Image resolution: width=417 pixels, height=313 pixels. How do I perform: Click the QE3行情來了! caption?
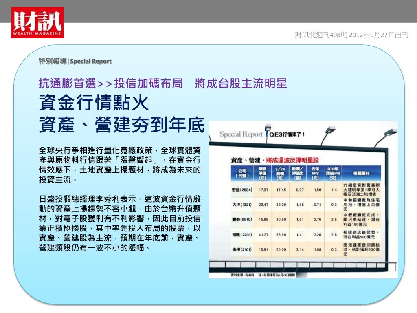tap(287, 134)
